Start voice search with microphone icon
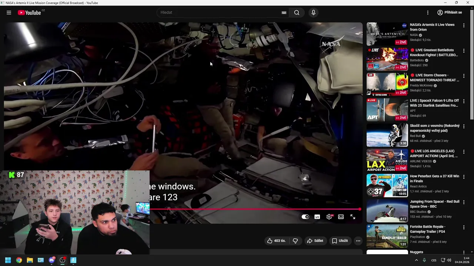The height and width of the screenshot is (266, 474). pos(313,13)
